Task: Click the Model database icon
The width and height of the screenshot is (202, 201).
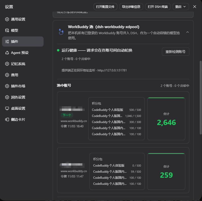Action: click(7, 30)
